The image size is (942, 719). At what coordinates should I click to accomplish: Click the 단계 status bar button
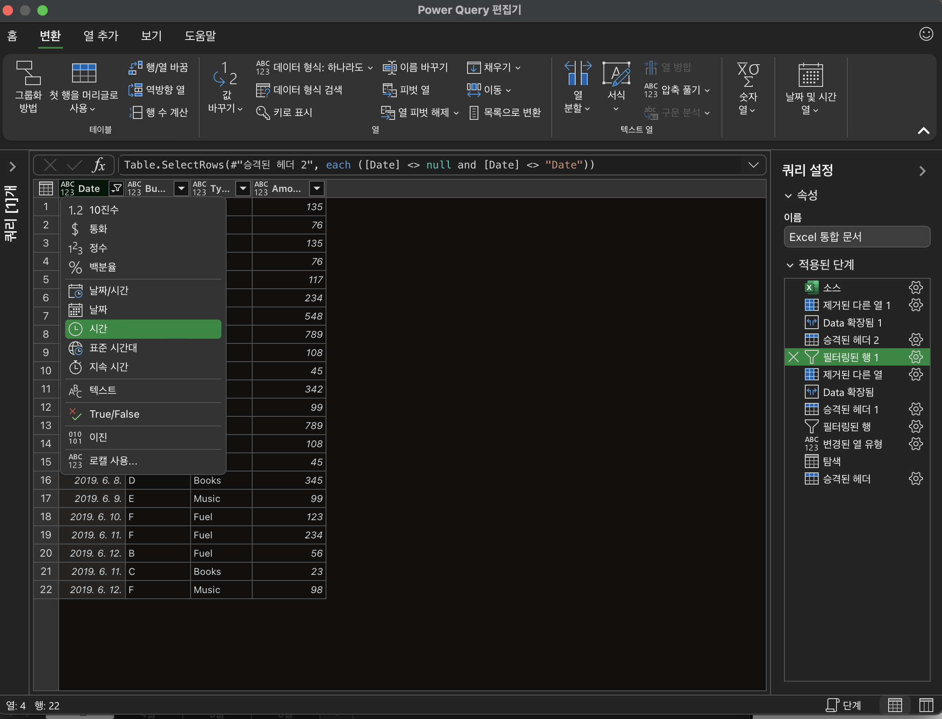point(843,705)
